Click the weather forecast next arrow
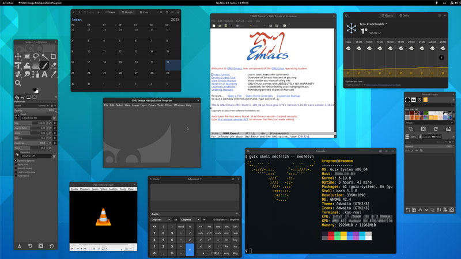This screenshot has height=259, width=461. point(442,57)
